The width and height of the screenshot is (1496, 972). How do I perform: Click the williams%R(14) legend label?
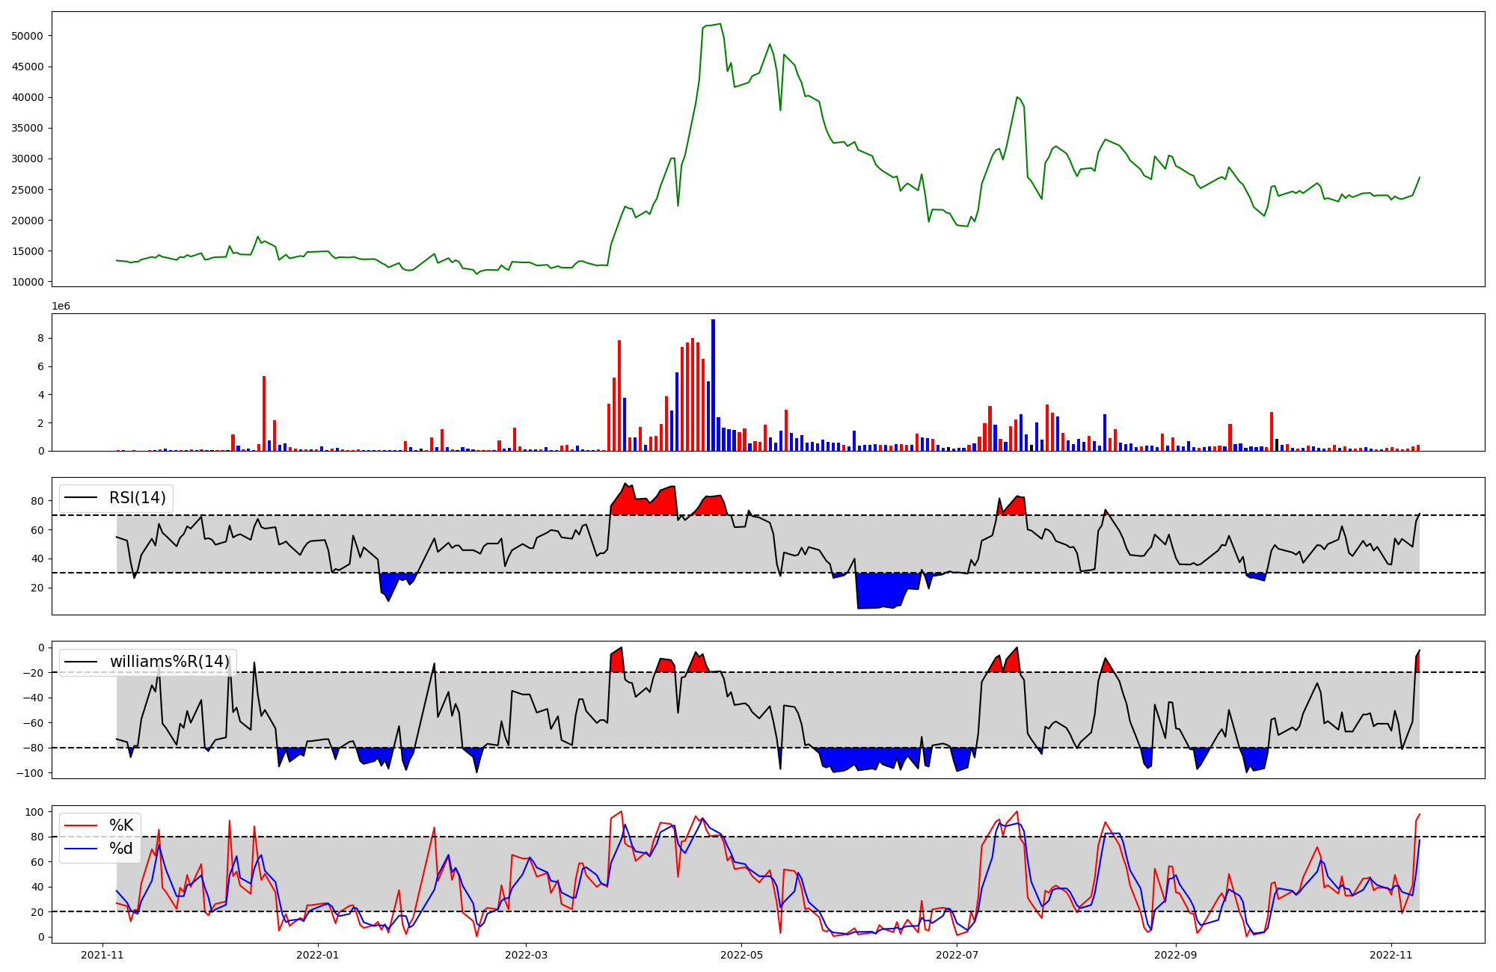(169, 662)
